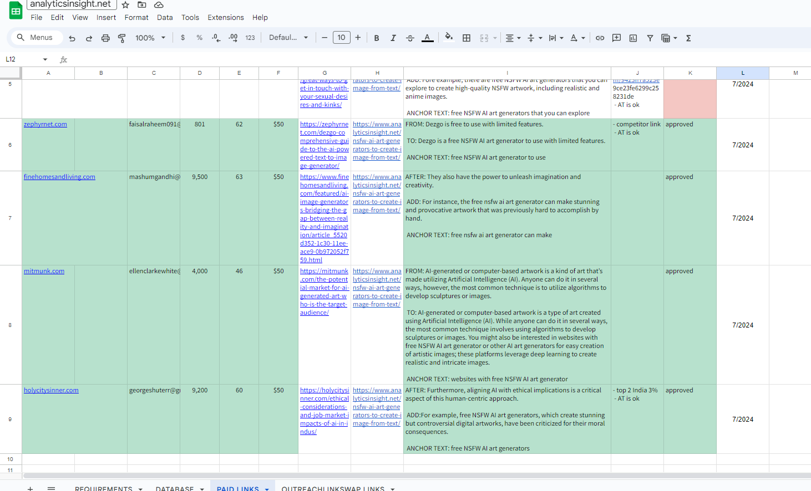This screenshot has height=491, width=811.
Task: Open the filter views dropdown
Action: coord(669,38)
